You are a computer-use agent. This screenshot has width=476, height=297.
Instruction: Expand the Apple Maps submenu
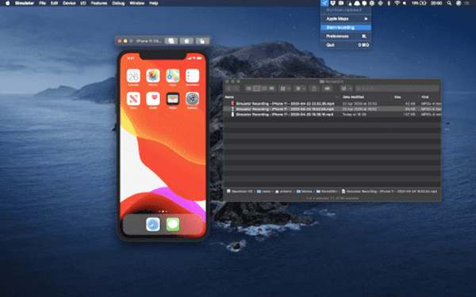346,19
